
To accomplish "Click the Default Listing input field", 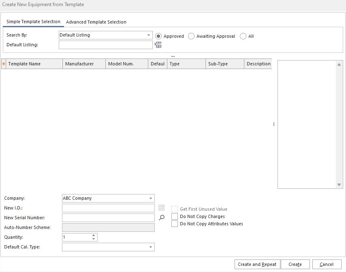I will (106, 45).
